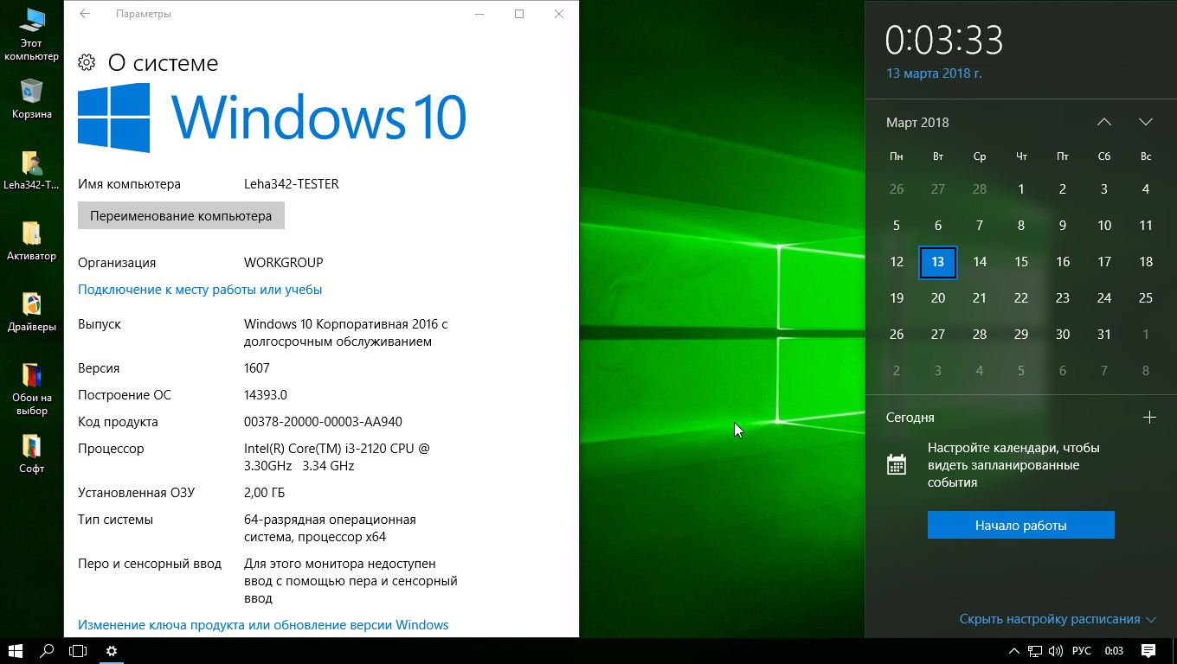Click product code 00378-20000-00003-AA940
This screenshot has width=1177, height=664.
323,422
